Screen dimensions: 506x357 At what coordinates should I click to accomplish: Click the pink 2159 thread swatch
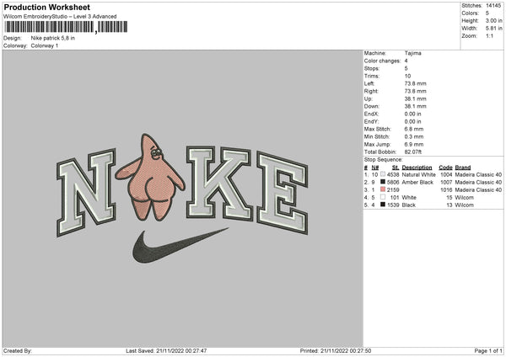383,189
